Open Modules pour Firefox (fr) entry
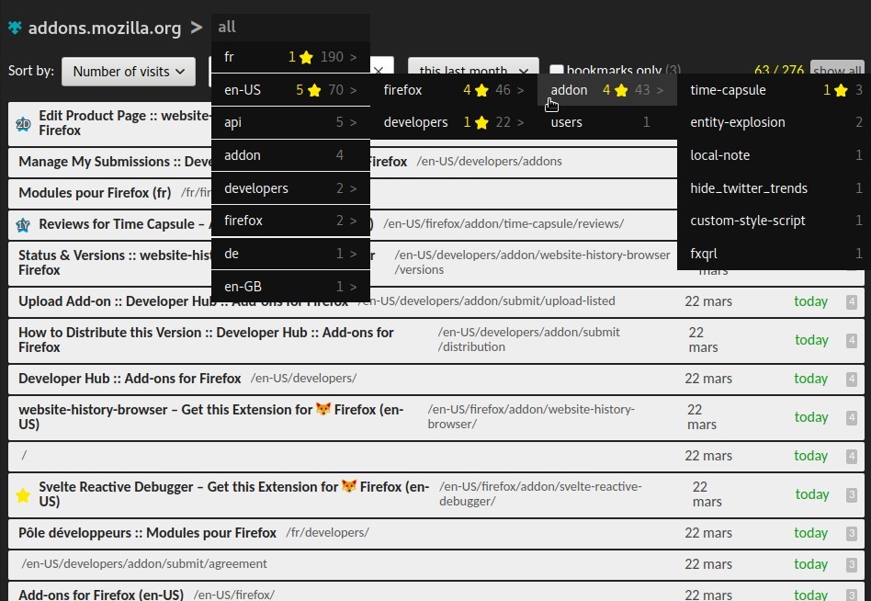 [436, 193]
